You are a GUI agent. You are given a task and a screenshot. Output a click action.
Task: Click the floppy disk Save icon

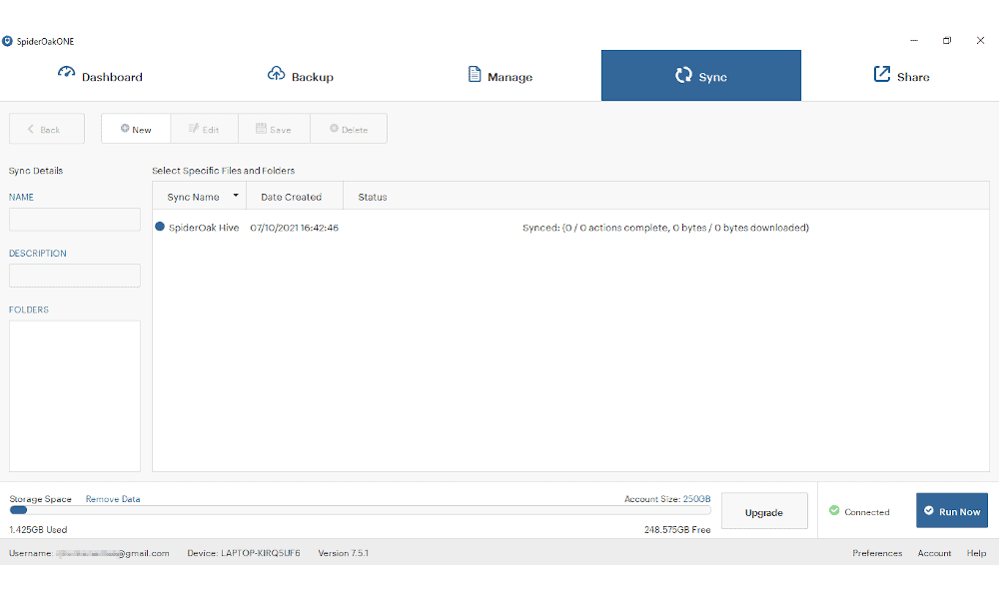261,129
